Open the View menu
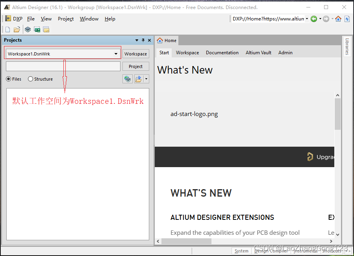354x256 pixels. pos(46,19)
